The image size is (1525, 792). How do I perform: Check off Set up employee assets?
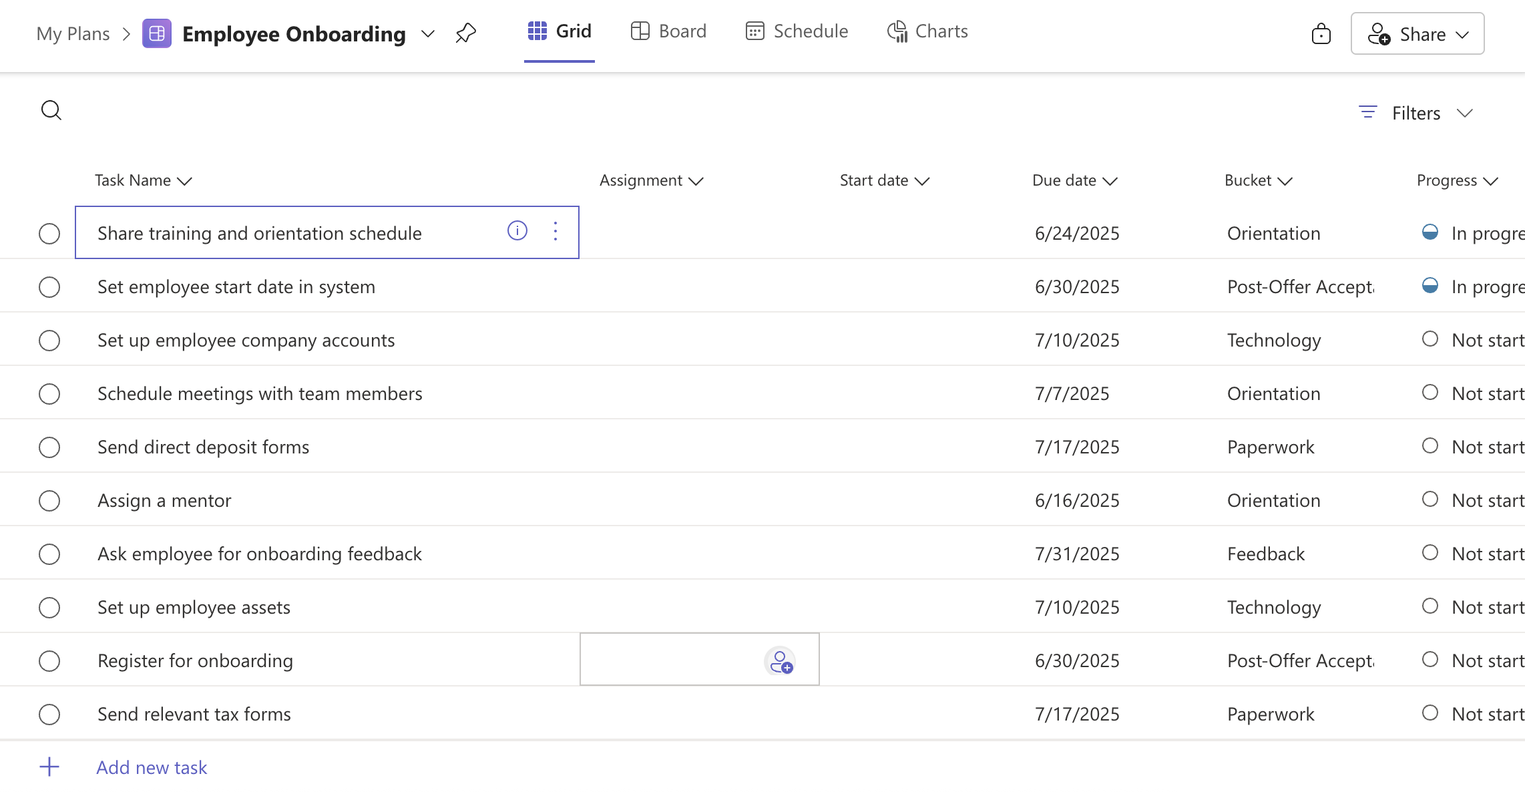point(49,608)
